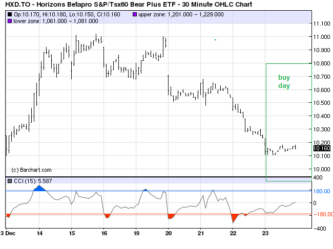333x249 pixels.
Task: Click the date label 14 on the time axis
Action: [x=39, y=233]
